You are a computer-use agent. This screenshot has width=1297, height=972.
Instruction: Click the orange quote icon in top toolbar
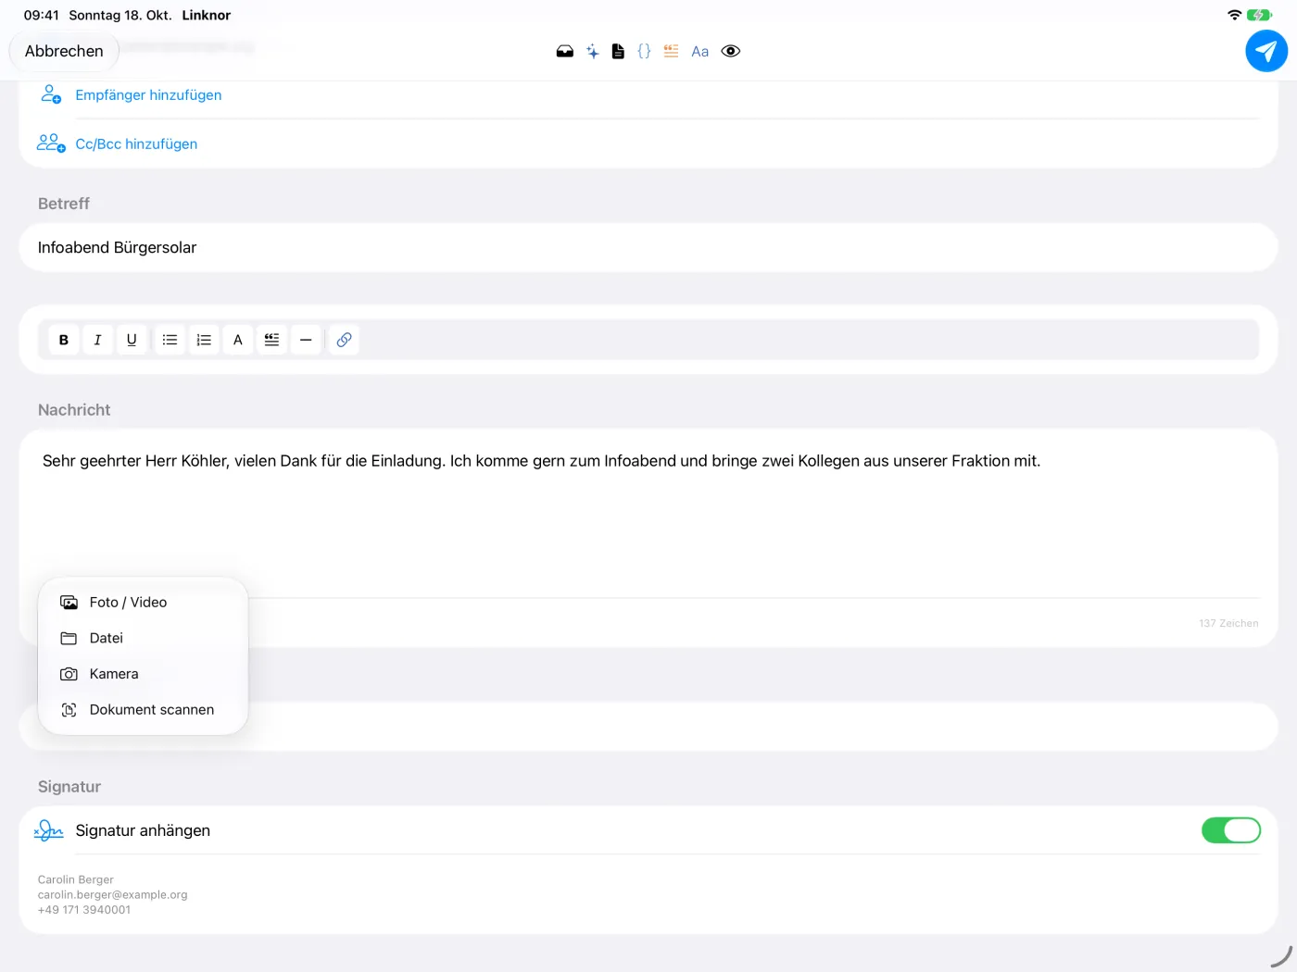click(x=672, y=52)
